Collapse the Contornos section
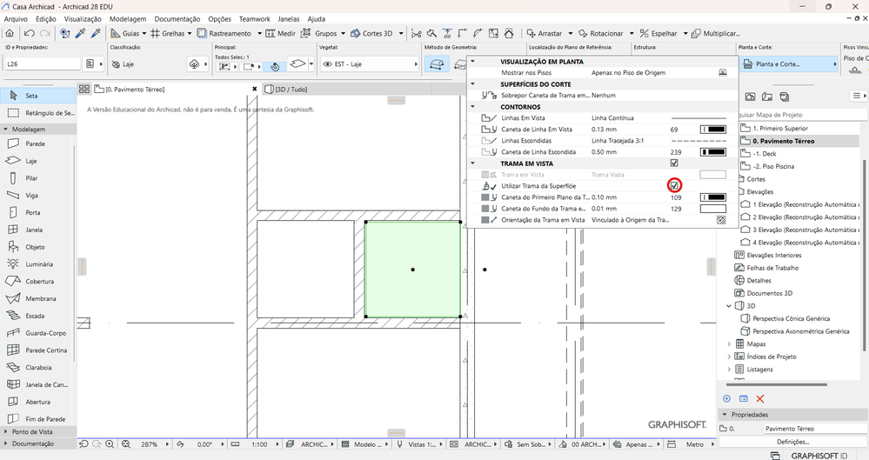This screenshot has height=460, width=869. coord(473,107)
